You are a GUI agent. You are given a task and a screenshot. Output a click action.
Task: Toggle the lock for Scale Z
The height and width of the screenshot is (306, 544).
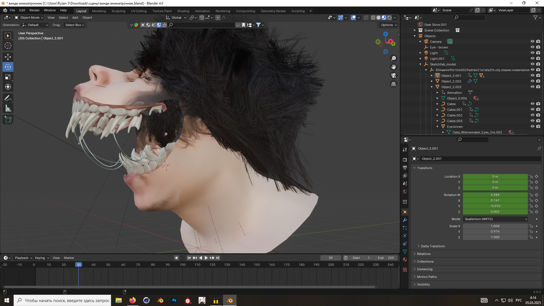[x=531, y=237]
